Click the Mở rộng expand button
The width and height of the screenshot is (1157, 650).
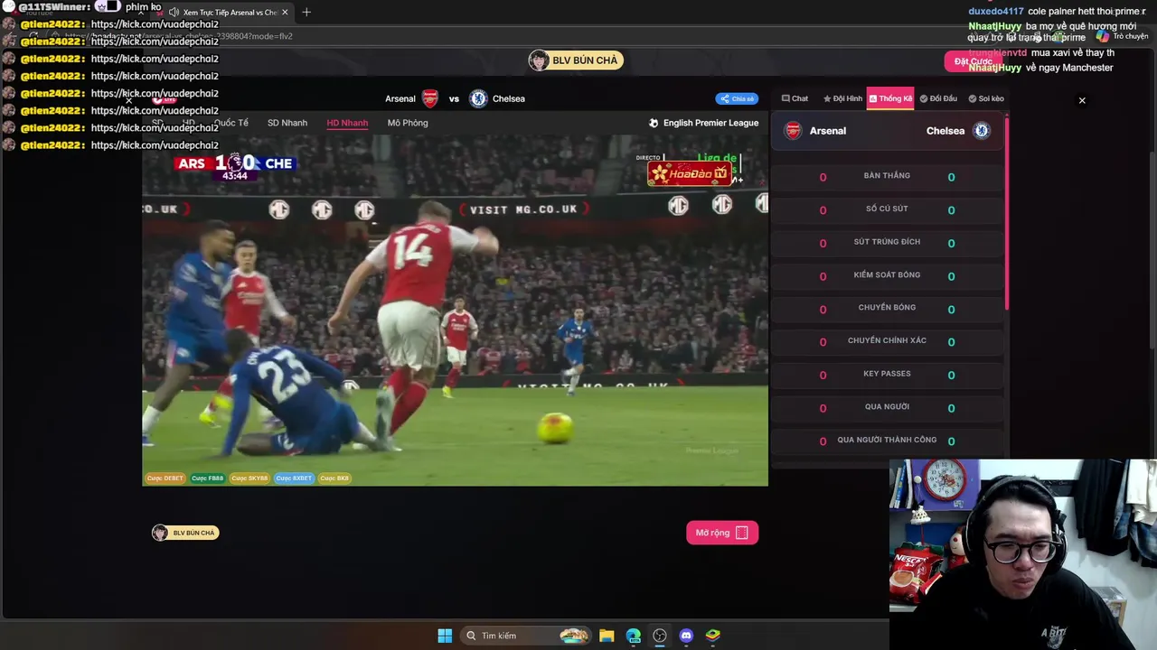722,533
